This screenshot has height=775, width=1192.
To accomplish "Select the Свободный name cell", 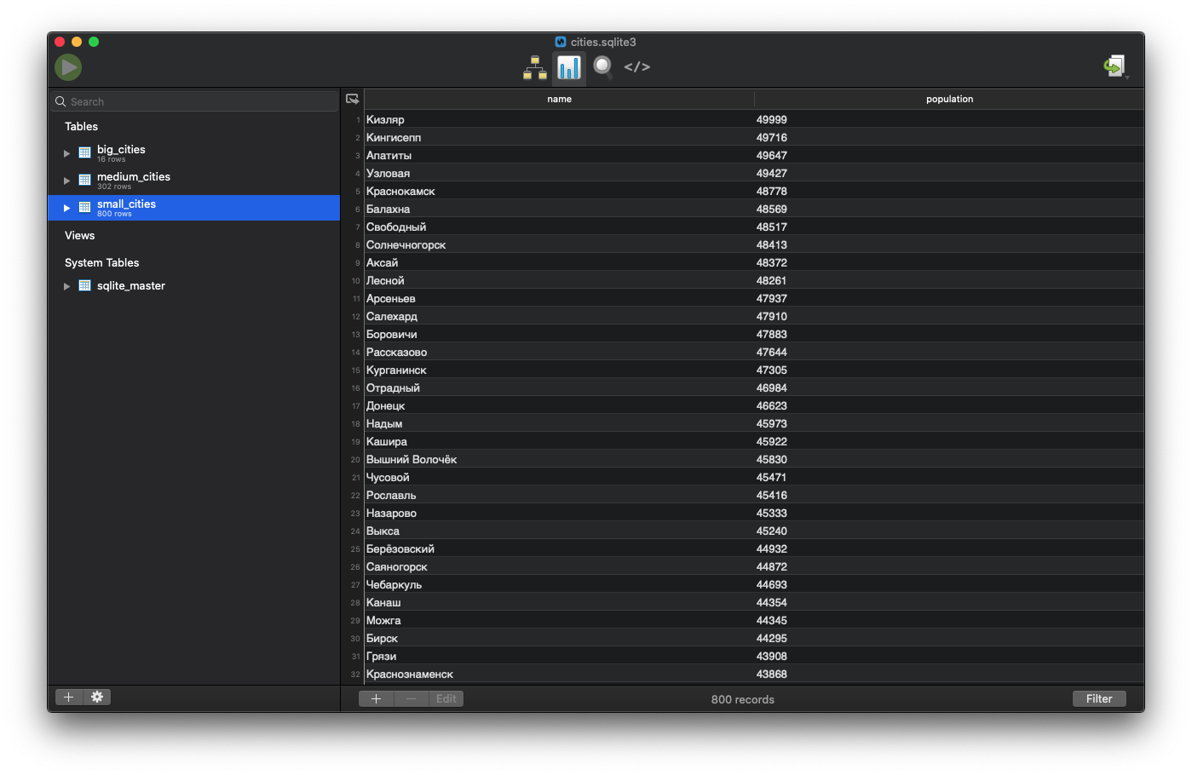I will pyautogui.click(x=559, y=227).
